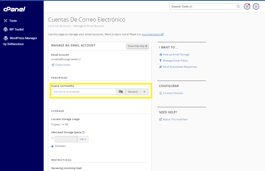Screen dimensions: 265x171
Task: Select the Ilimitado storage radio button
Action: pyautogui.click(x=53, y=146)
